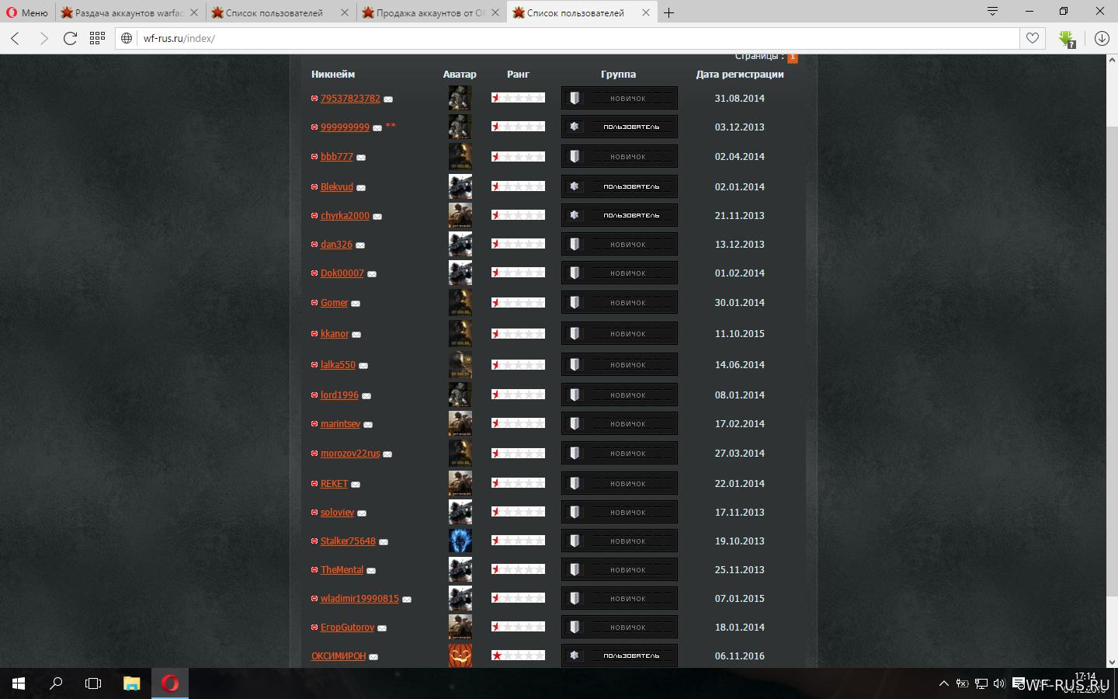
Task: Go back with the back arrow
Action: point(16,38)
